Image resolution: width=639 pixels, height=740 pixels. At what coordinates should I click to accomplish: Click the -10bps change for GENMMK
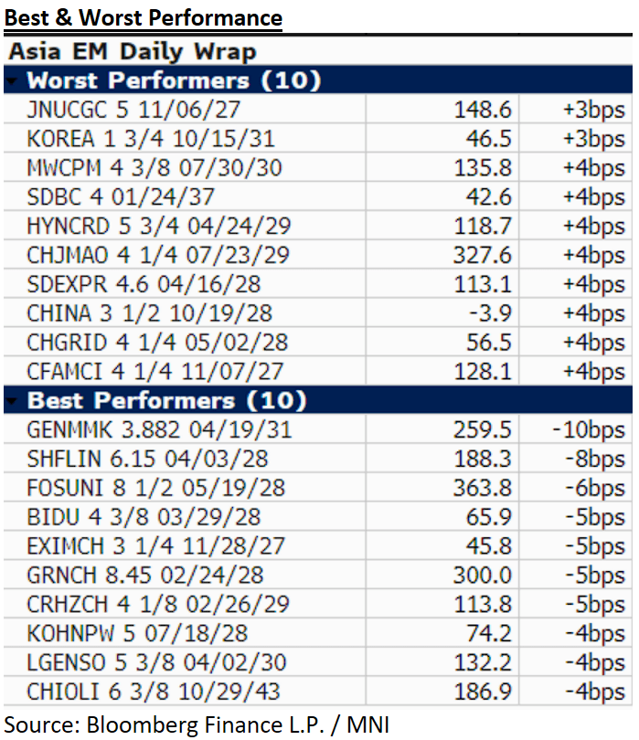[x=589, y=429]
